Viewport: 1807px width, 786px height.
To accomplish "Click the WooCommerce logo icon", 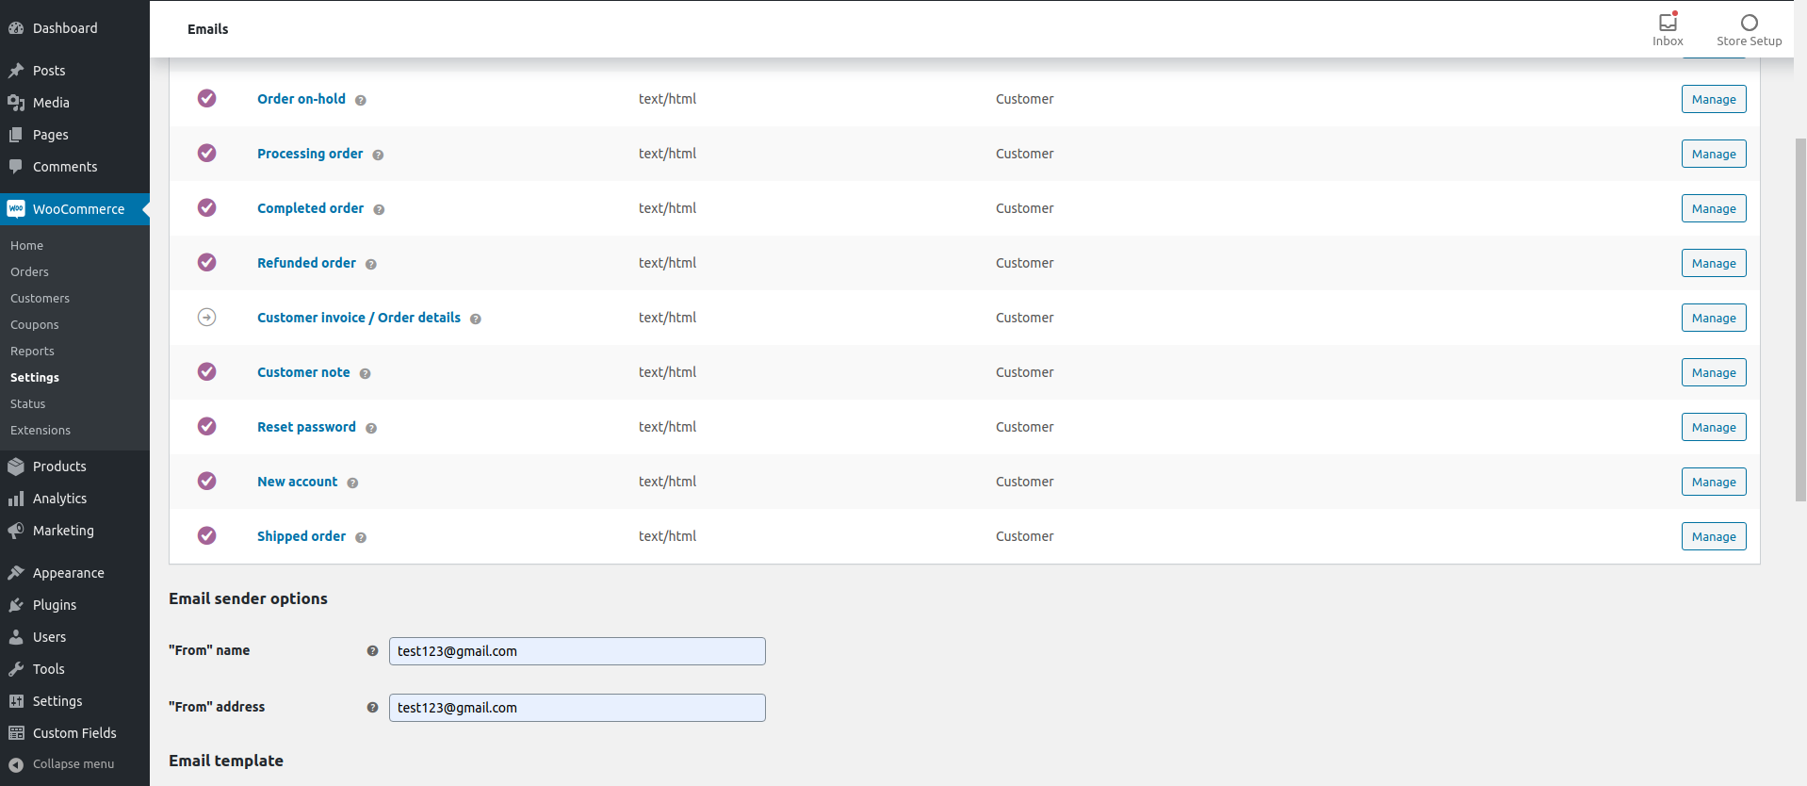I will coord(16,209).
